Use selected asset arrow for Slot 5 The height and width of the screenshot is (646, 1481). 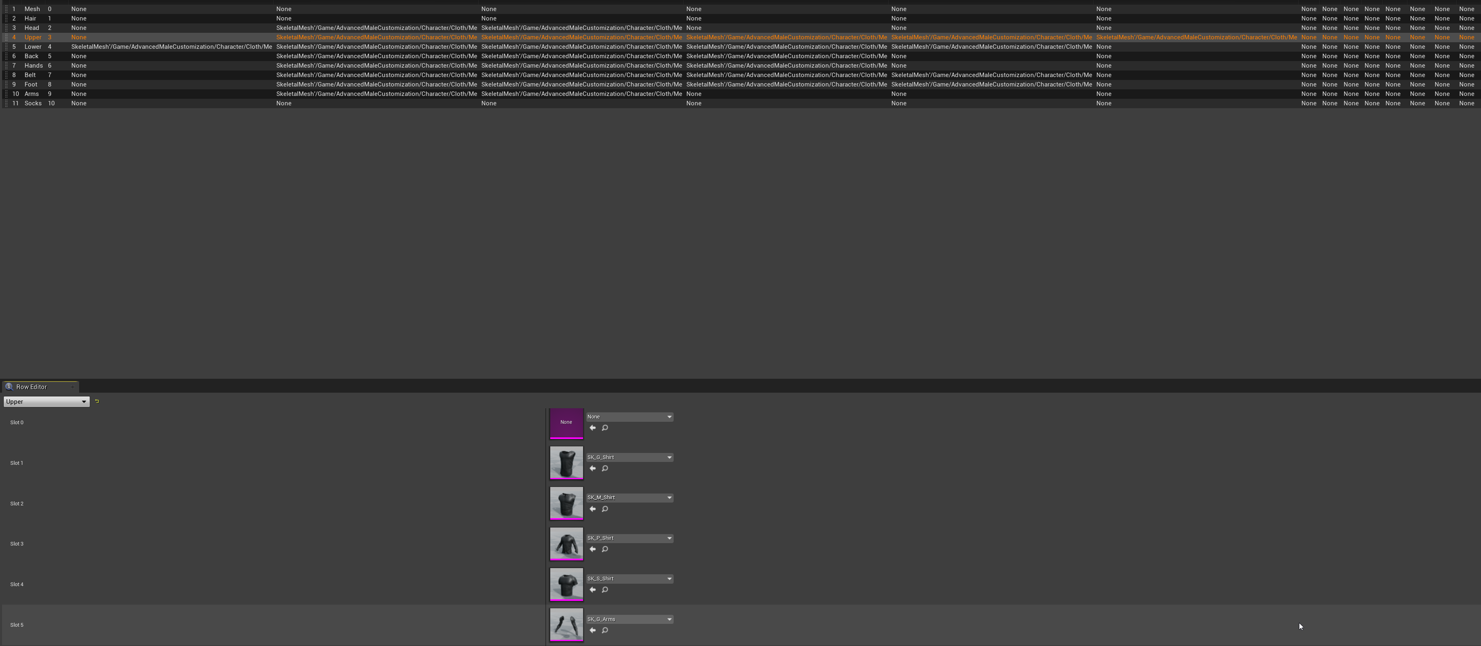pos(593,630)
